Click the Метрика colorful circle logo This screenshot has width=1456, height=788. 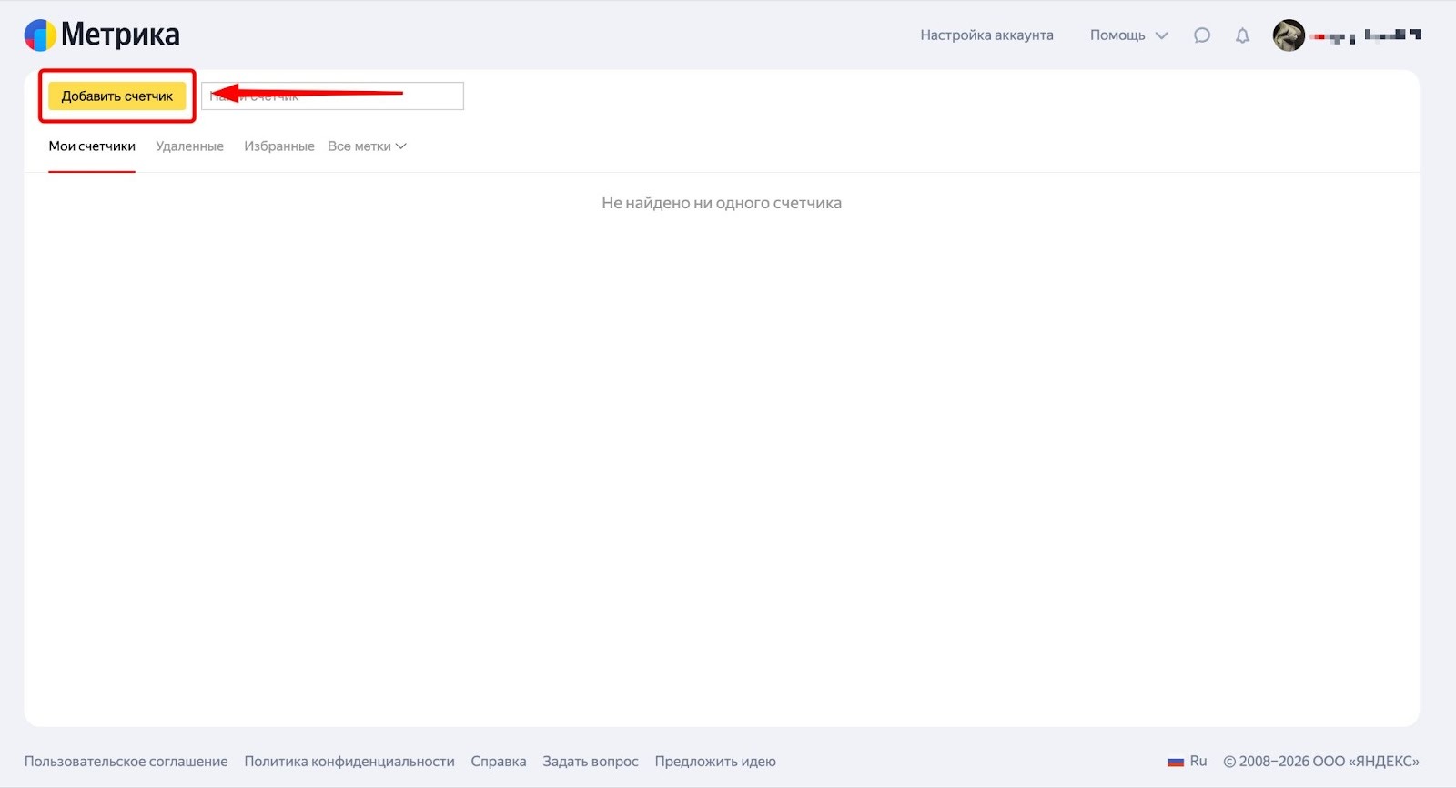[40, 35]
